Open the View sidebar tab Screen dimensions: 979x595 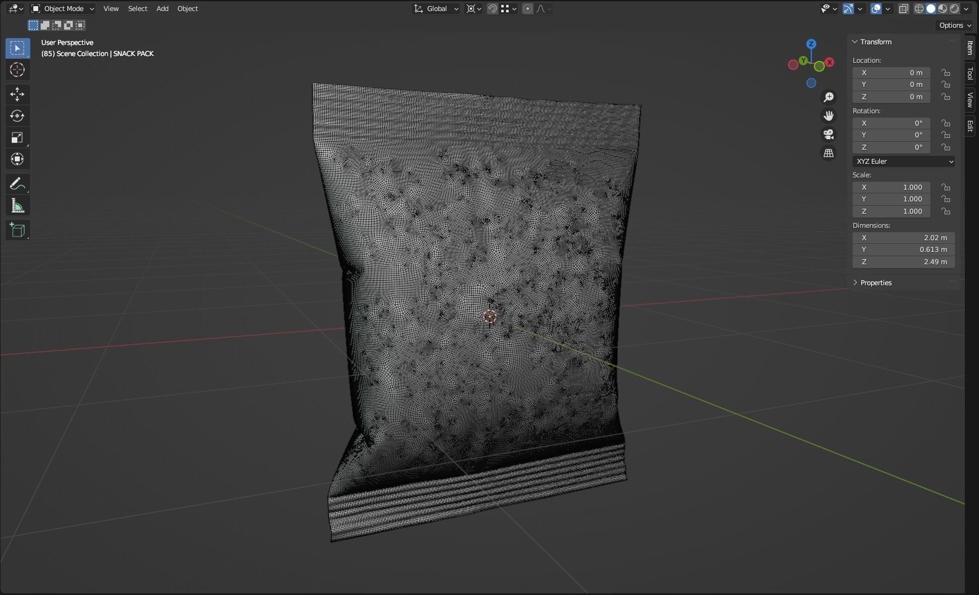[x=970, y=100]
